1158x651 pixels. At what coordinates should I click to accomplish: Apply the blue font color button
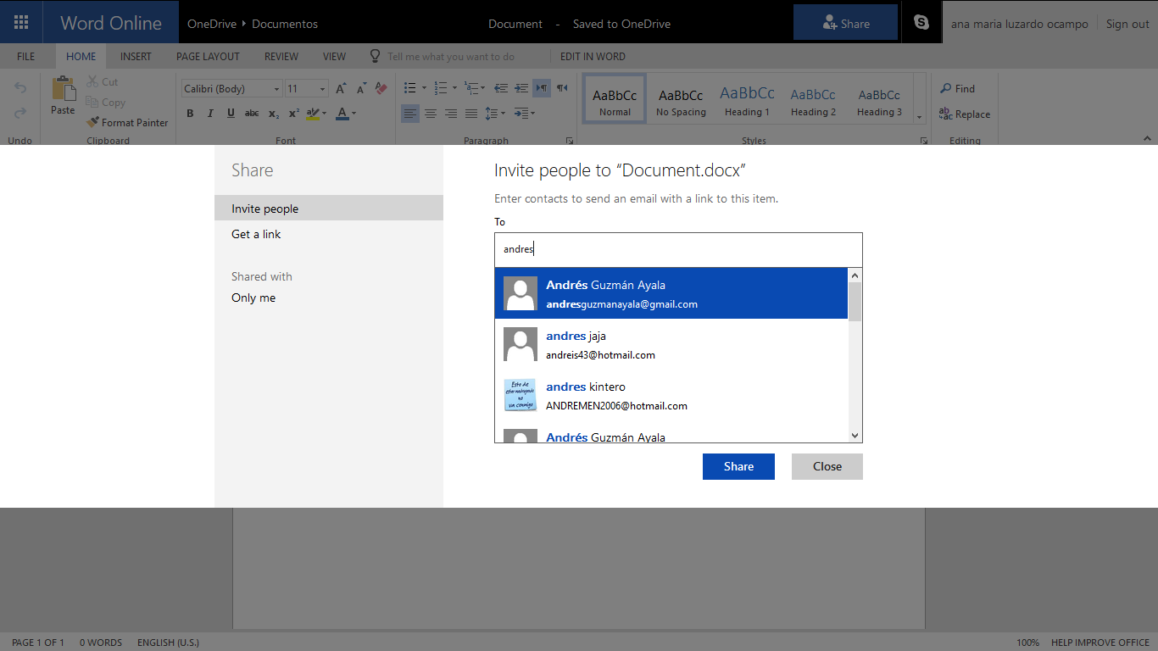pos(342,114)
